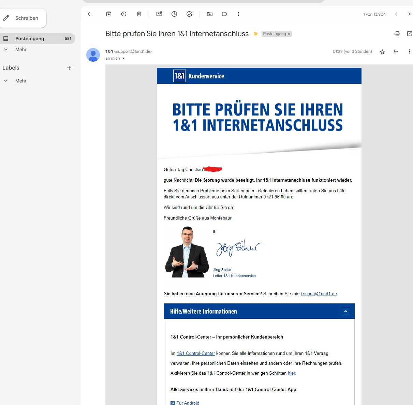Go back to inbox with arrow
The image size is (413, 405).
(x=90, y=14)
